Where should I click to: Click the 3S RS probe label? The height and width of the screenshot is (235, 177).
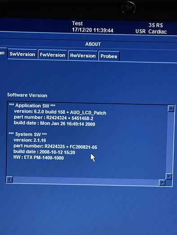click(x=156, y=25)
